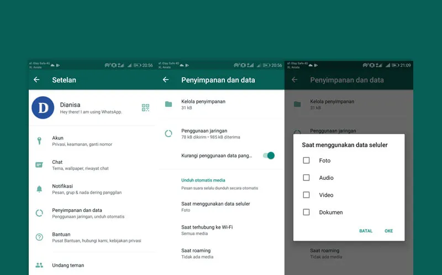Check the Video checkbox
The image size is (442, 275).
click(306, 195)
